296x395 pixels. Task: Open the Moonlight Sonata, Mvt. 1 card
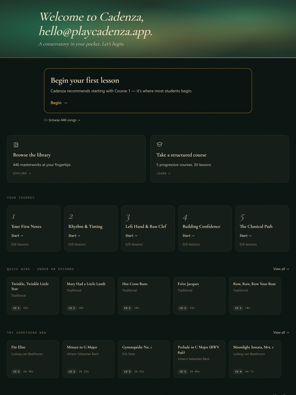[255, 359]
